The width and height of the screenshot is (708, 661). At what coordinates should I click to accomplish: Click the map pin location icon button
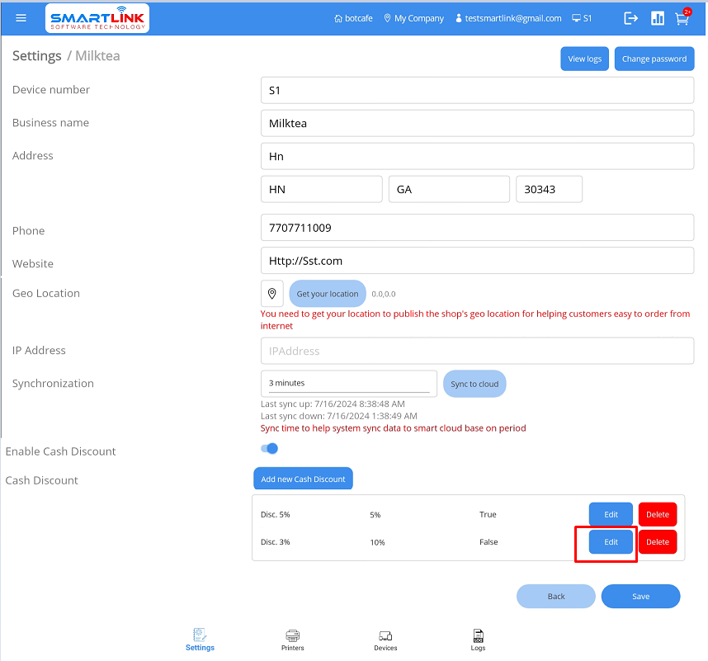pyautogui.click(x=272, y=294)
